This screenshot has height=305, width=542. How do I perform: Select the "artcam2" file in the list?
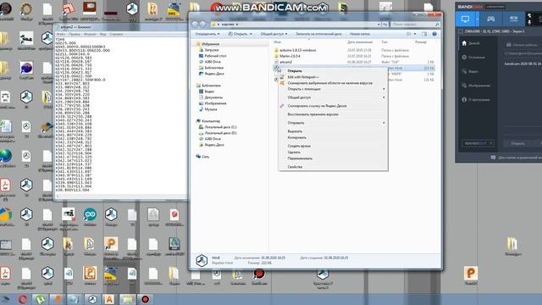[285, 62]
